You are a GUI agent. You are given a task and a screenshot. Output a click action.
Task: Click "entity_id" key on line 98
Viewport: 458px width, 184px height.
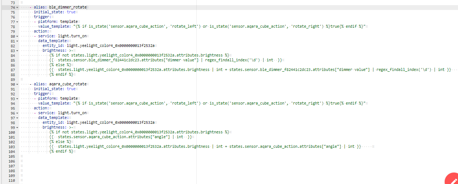[53, 123]
